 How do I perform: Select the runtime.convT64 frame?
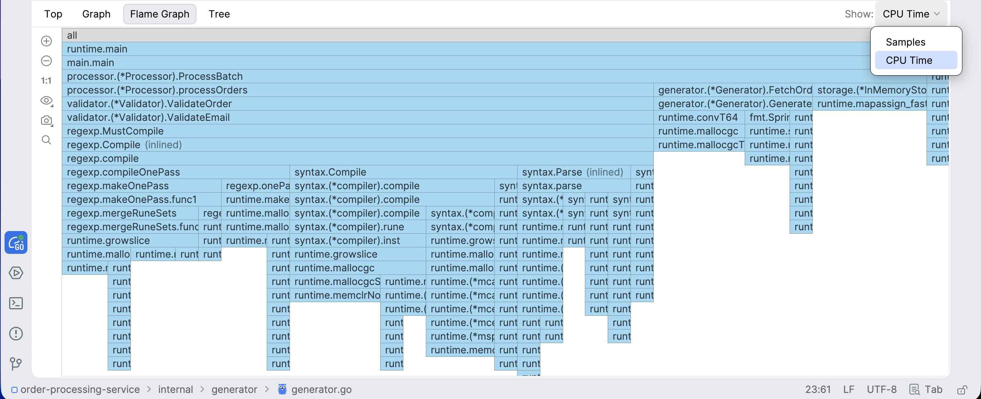(x=699, y=117)
